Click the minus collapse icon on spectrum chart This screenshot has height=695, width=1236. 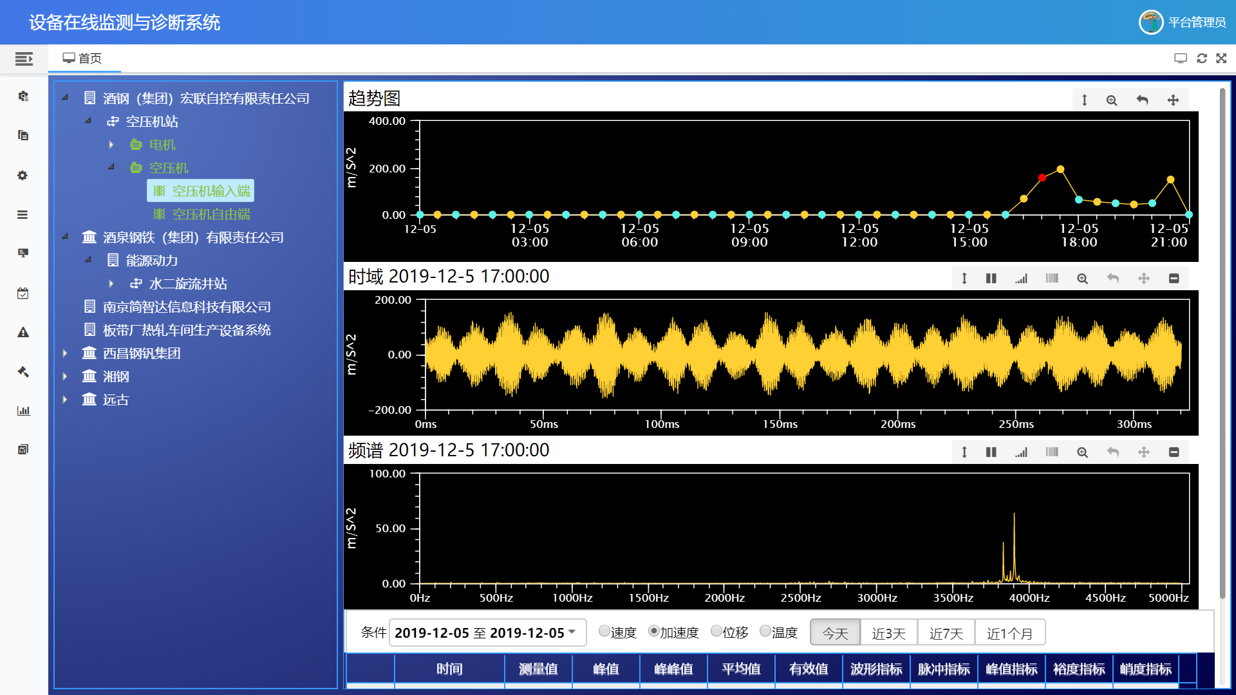1174,452
